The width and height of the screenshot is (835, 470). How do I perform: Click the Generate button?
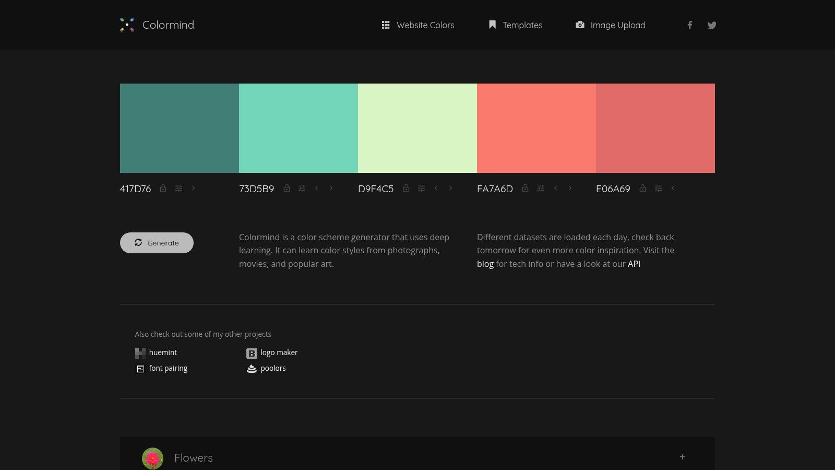(x=157, y=243)
